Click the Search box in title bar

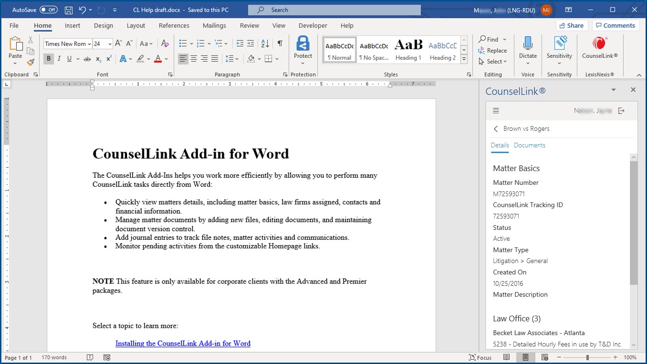[334, 10]
